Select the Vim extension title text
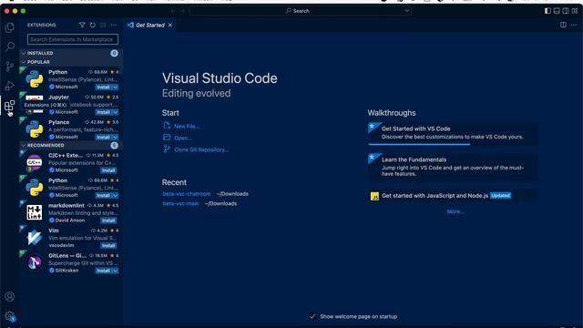583x328 pixels. 54,231
